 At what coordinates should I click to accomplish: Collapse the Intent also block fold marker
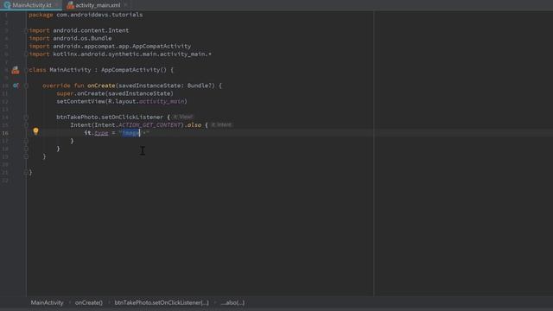click(x=26, y=124)
